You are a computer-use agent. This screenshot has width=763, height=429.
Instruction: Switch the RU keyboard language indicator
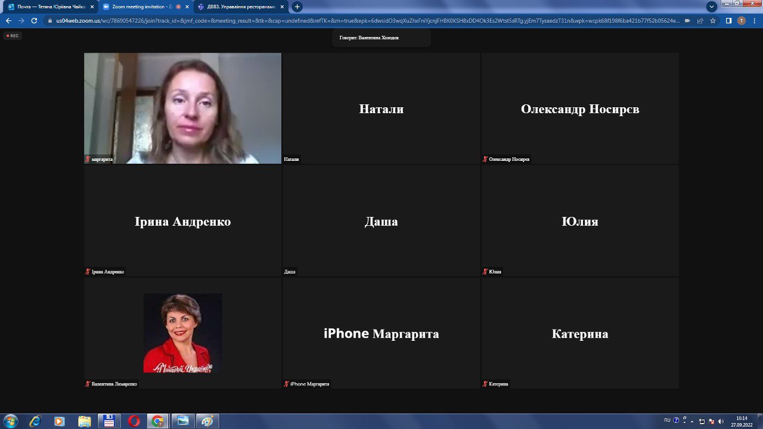coord(667,421)
